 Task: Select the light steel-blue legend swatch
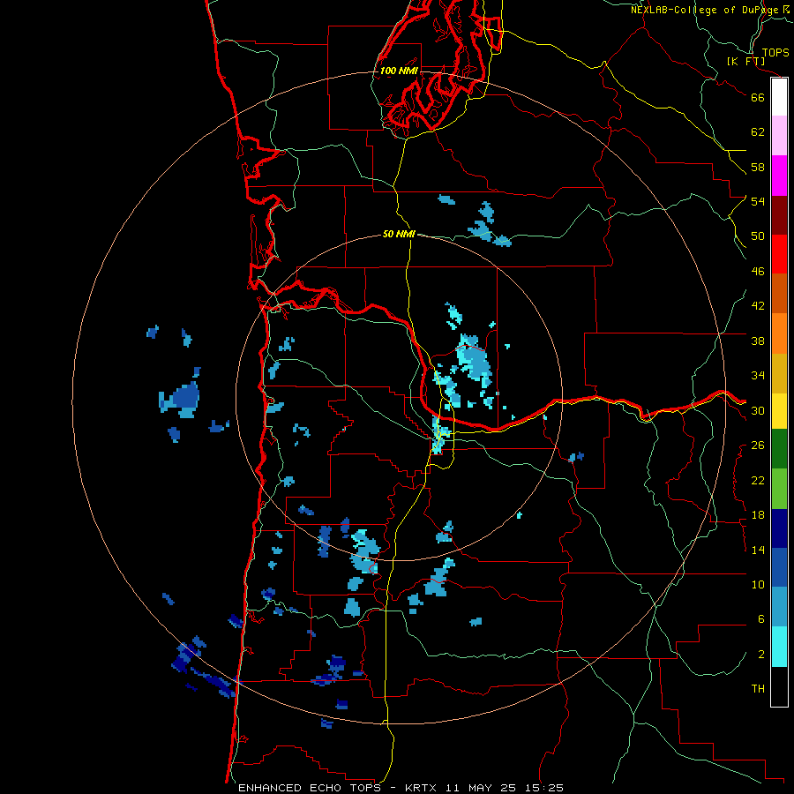tap(779, 607)
